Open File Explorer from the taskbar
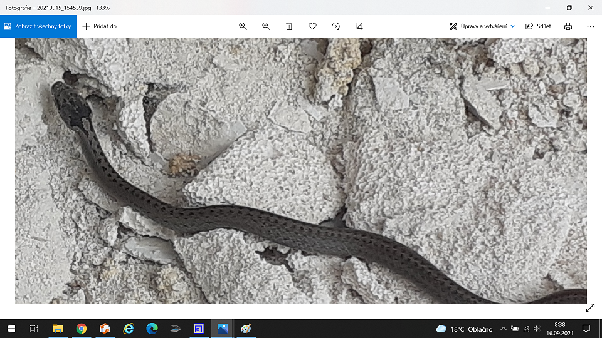Screen dimensions: 602x338 [58, 329]
